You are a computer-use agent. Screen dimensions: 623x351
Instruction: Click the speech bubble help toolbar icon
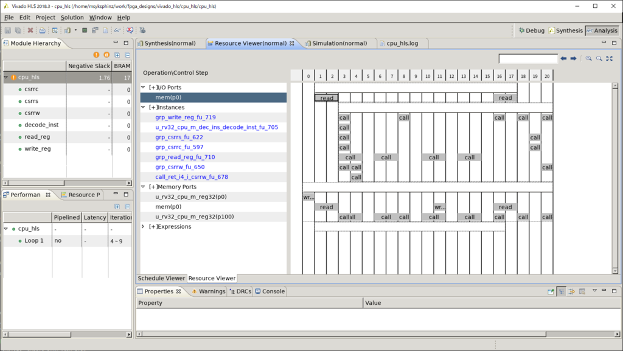tap(130, 30)
